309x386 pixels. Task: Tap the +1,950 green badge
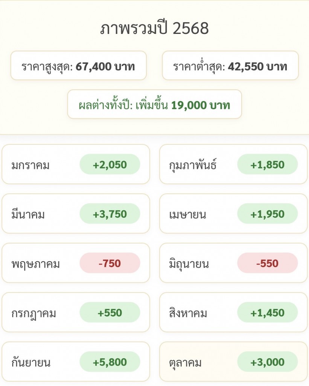click(267, 214)
